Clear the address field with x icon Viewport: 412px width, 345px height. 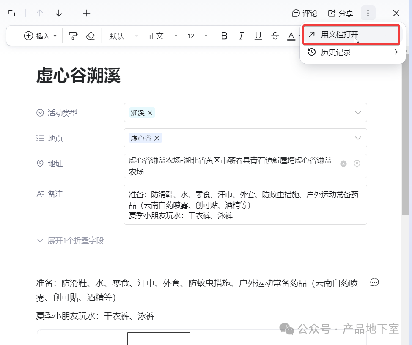coord(343,164)
